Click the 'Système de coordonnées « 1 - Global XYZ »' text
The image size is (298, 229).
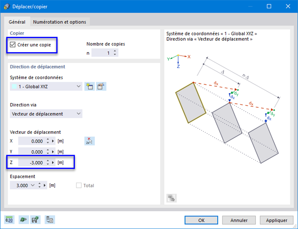coord(212,33)
